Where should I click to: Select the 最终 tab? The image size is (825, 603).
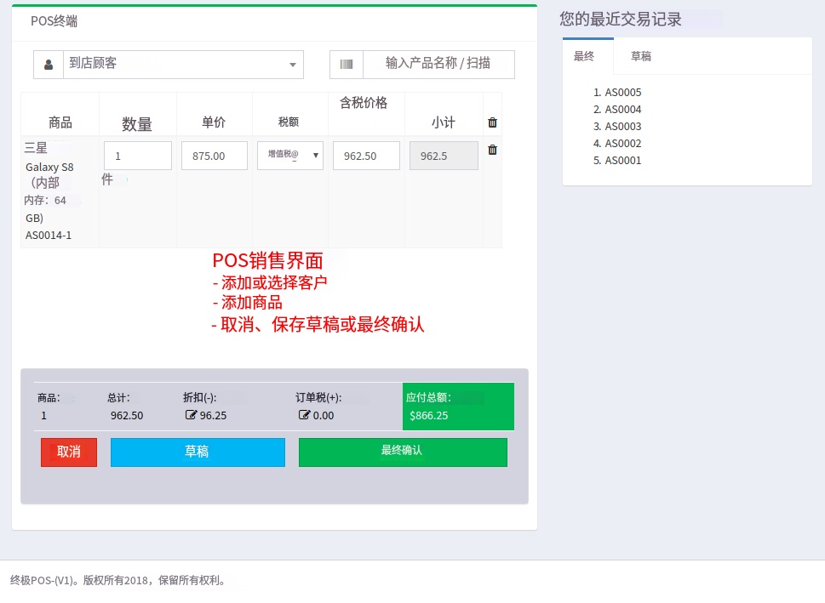pyautogui.click(x=584, y=56)
